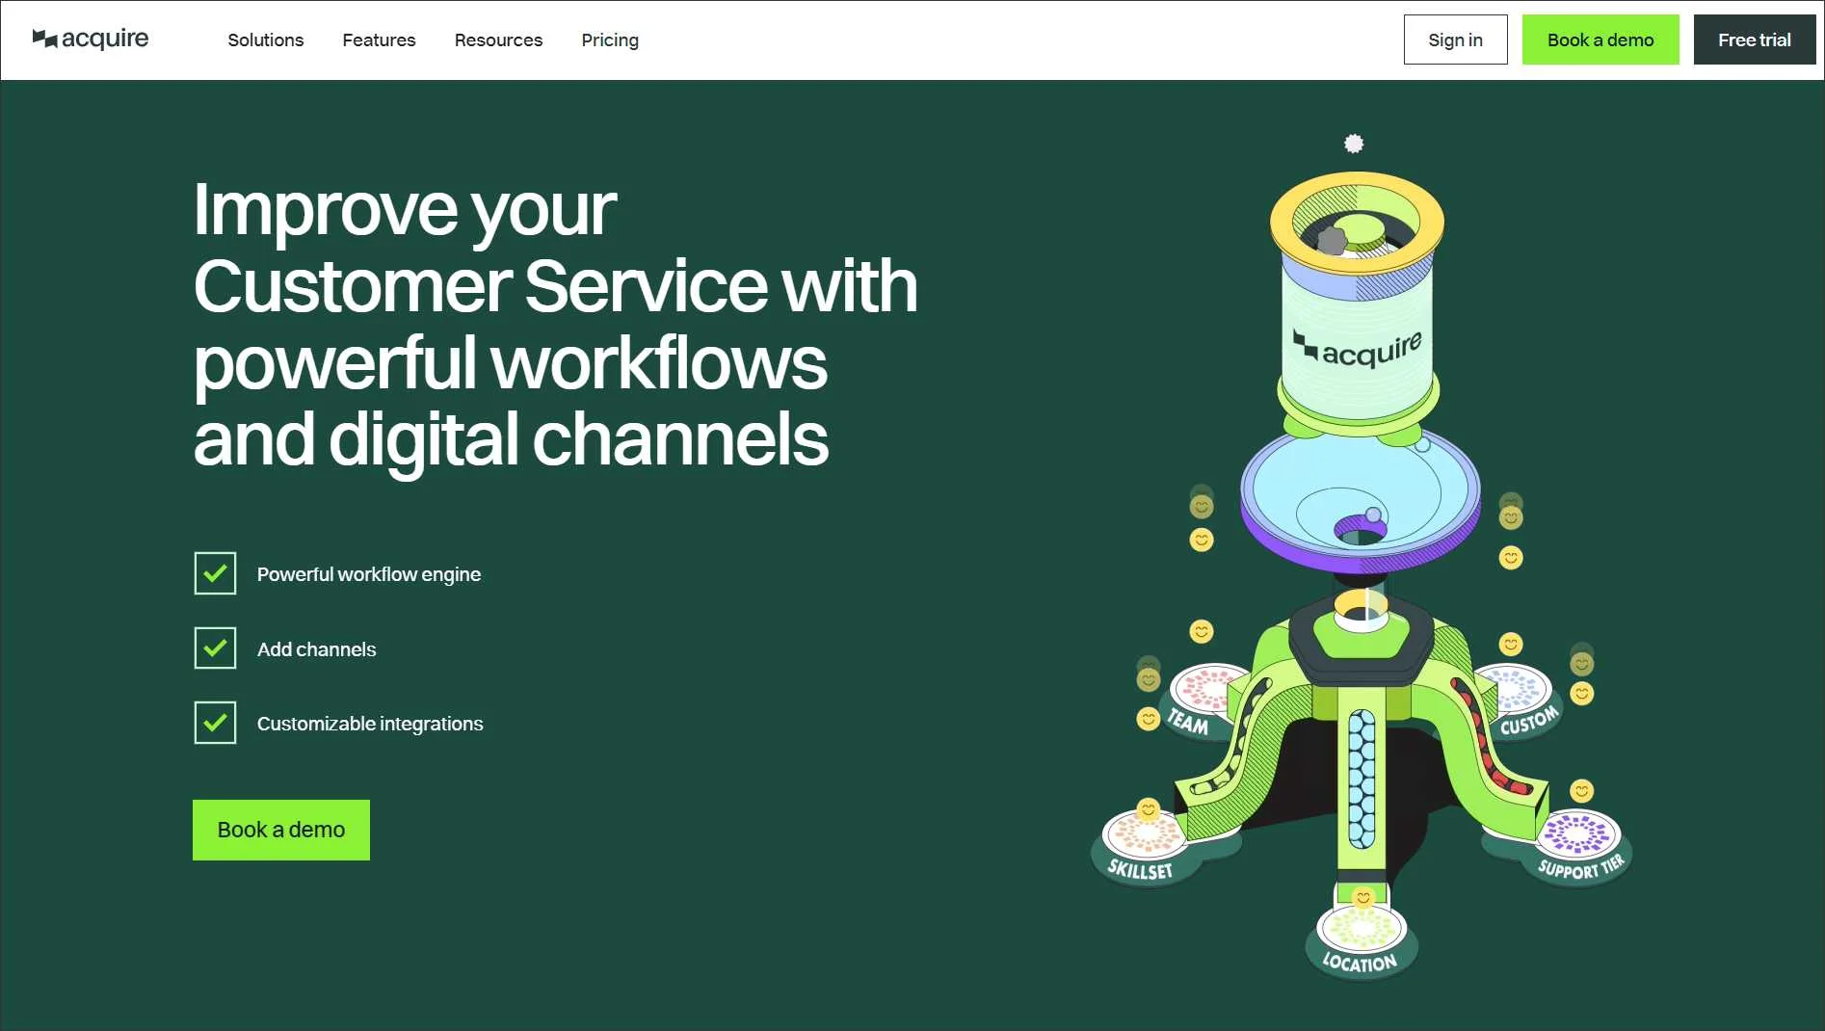This screenshot has width=1825, height=1031.
Task: Click the Customizable integrations checkmark box
Action: tap(215, 723)
